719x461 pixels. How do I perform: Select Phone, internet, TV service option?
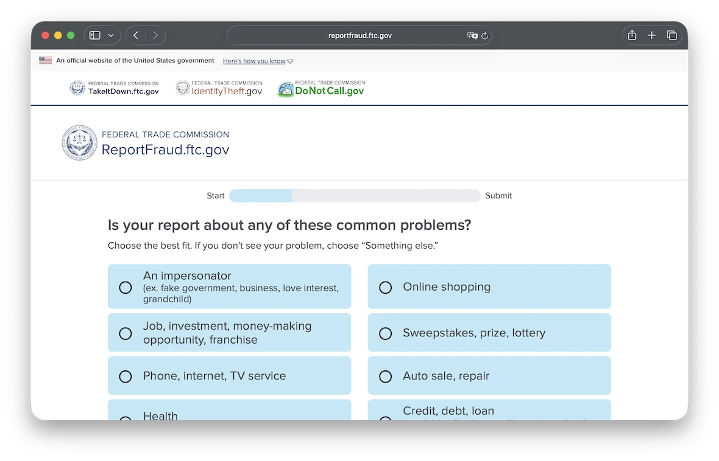[229, 376]
